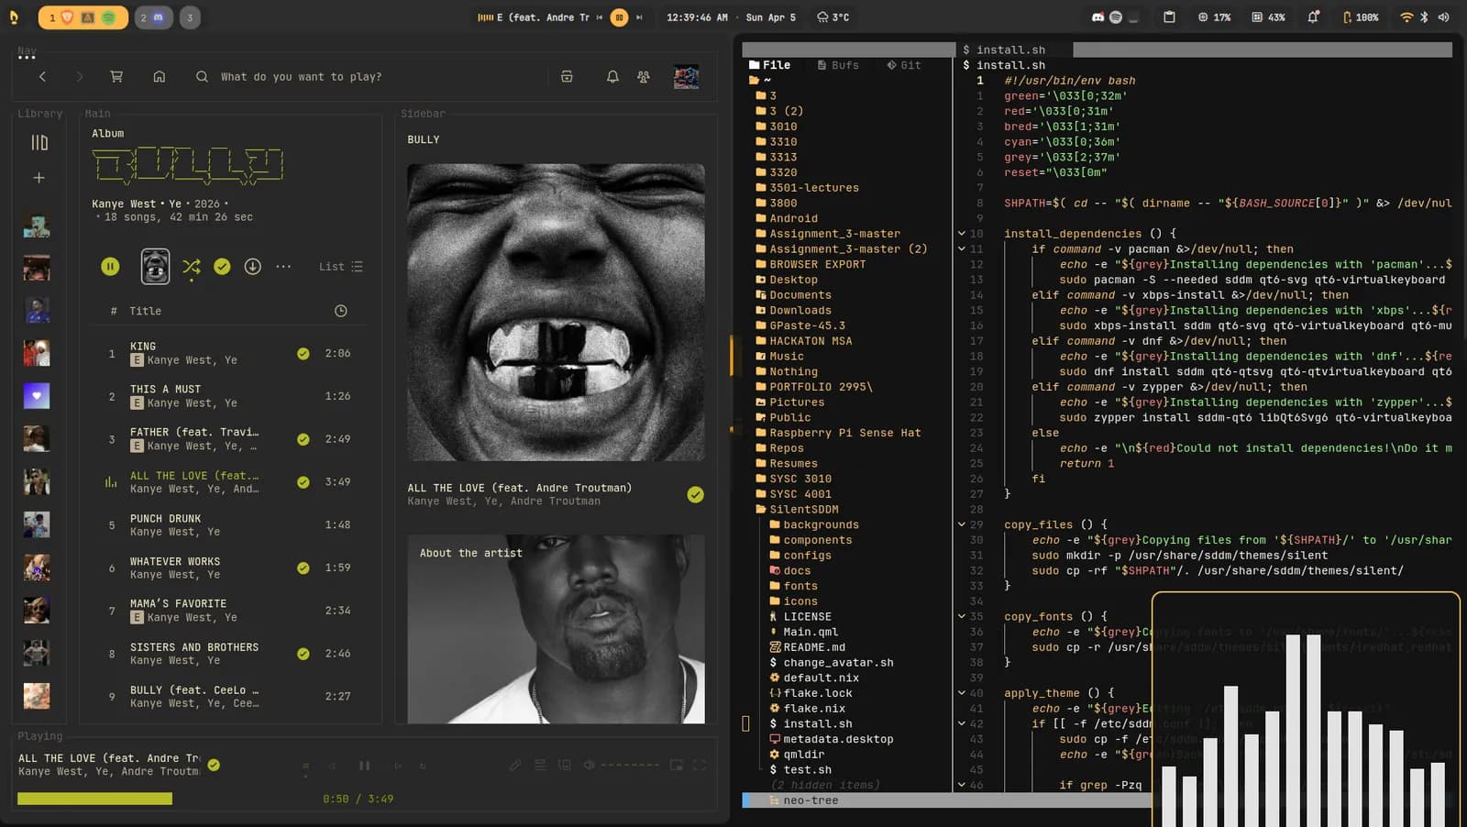The image size is (1467, 827).
Task: Pause playback in the bottom player bar
Action: click(x=364, y=765)
